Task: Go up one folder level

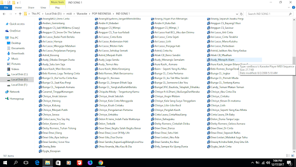Action: 20,14
